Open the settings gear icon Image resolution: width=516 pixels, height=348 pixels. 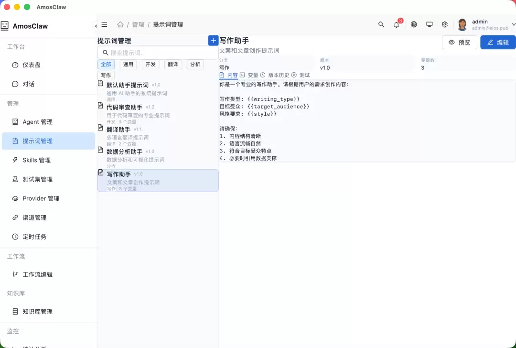coord(445,24)
